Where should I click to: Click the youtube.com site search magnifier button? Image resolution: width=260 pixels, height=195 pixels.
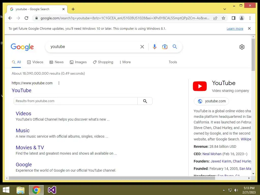pos(145,101)
